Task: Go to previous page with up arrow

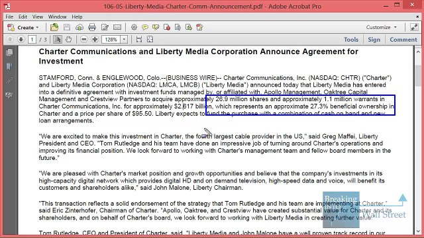Action: pos(10,40)
